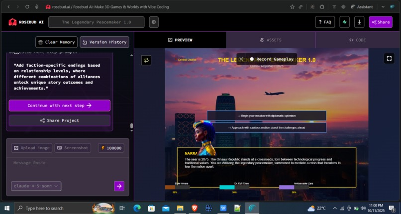Start Record Gameplay
This screenshot has width=401, height=214.
[272, 59]
